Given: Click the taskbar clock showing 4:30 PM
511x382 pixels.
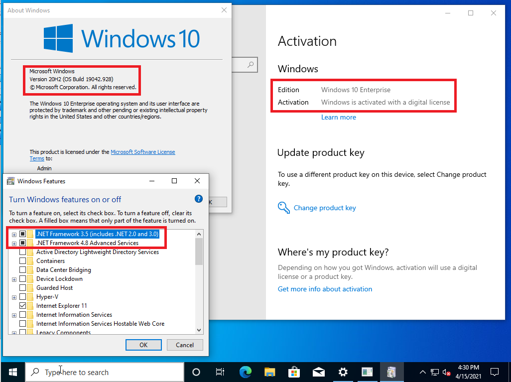Looking at the screenshot, I should (468, 372).
